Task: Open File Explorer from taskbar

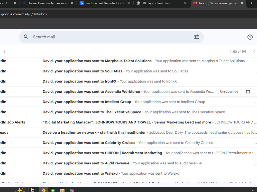Action: tap(62, 190)
